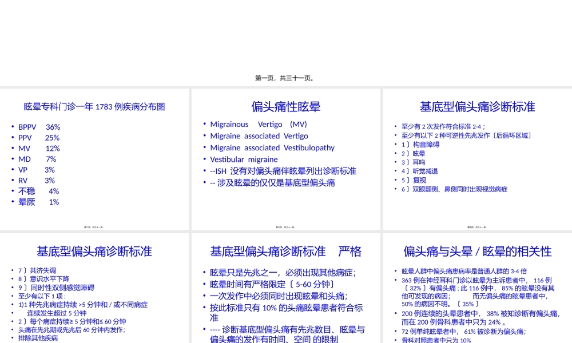Viewport: 572px width, 343px height.
Task: Click the item '8〕意识水平下降'
Action: [x=44, y=279]
